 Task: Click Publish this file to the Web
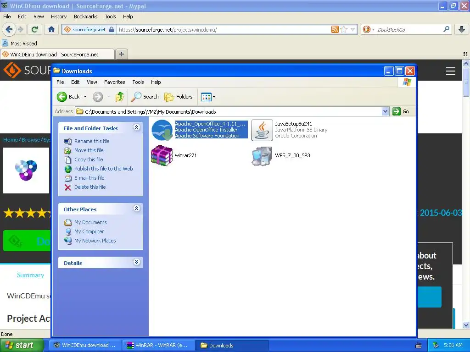pos(103,169)
